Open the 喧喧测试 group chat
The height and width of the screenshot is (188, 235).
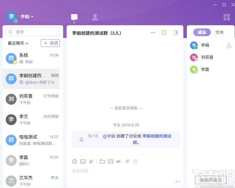pos(31,140)
